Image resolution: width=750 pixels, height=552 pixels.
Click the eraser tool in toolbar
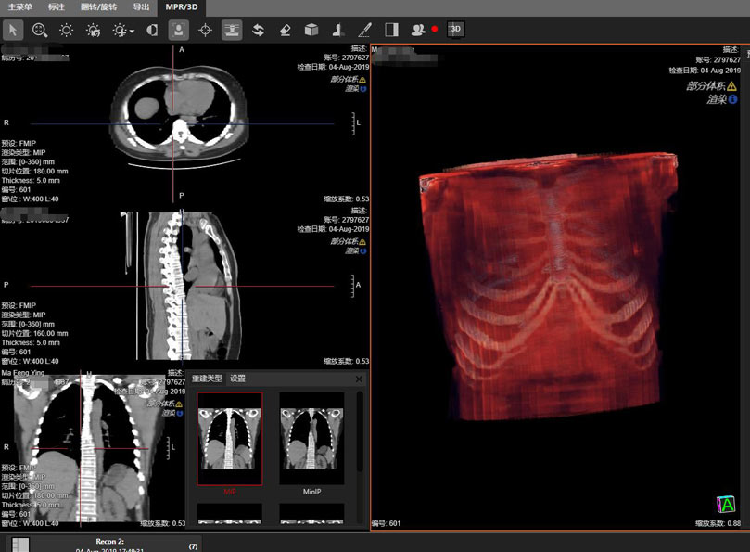[x=285, y=30]
